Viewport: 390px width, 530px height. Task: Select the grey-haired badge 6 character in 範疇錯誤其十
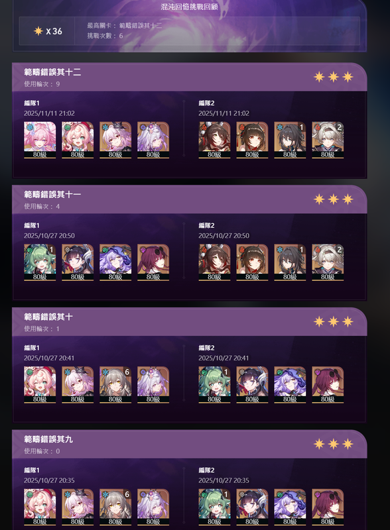click(x=115, y=385)
